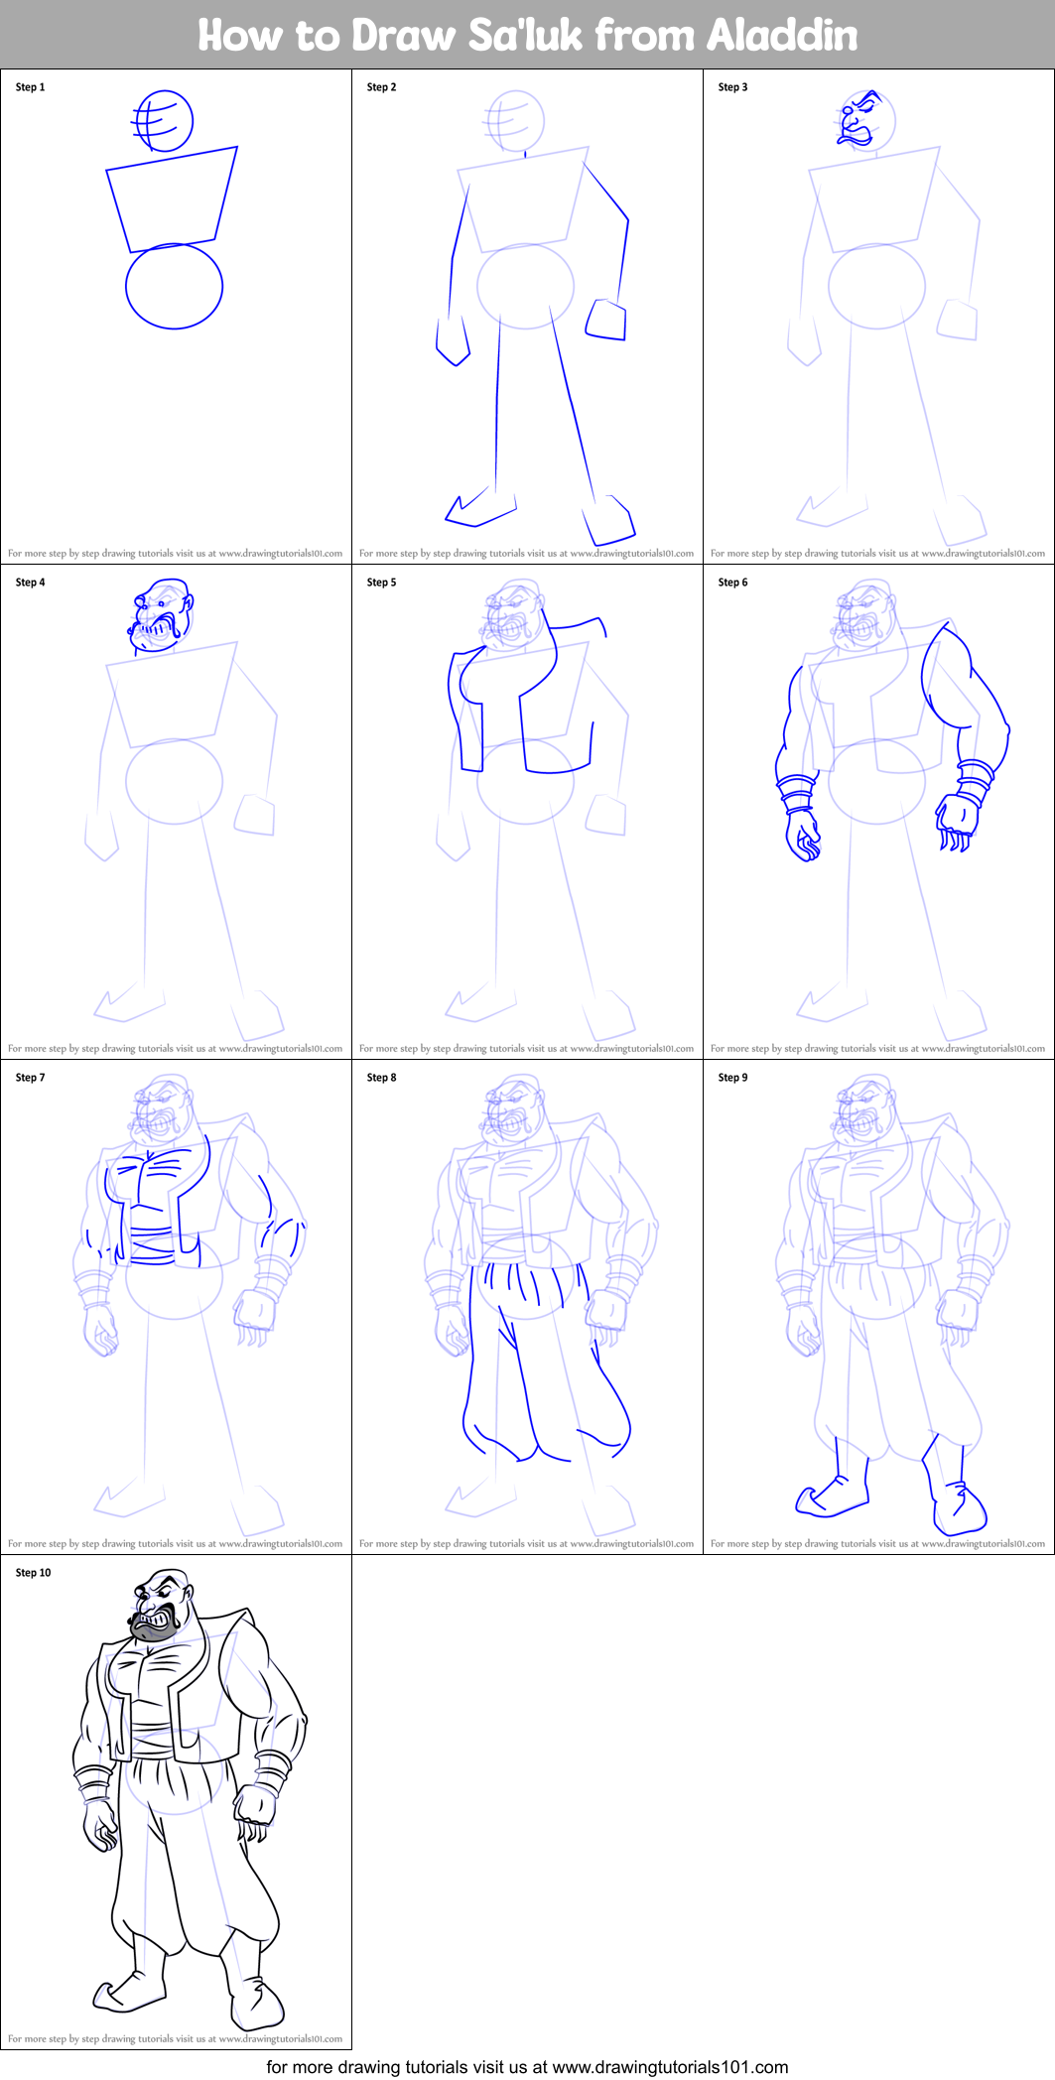The height and width of the screenshot is (2080, 1055).
Task: Open the Step 1 drawing panel
Action: click(176, 317)
